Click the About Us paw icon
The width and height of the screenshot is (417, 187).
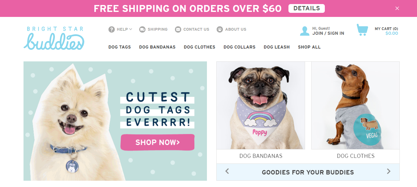[220, 29]
